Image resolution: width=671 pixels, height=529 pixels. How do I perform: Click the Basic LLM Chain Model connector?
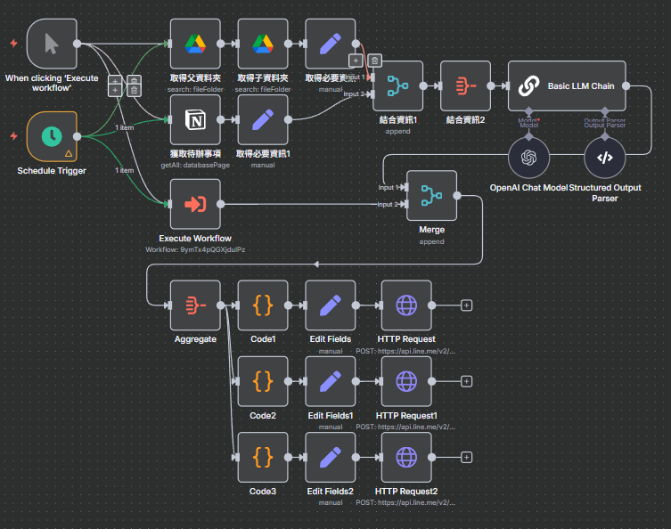pos(529,111)
